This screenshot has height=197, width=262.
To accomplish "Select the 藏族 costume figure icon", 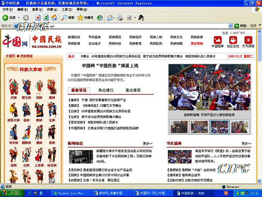I will (52, 87).
